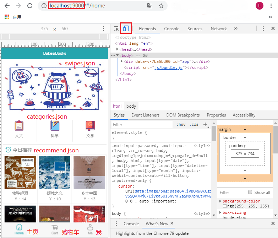Open the apps grid shortcut in bookmarks bar

(x=7, y=17)
